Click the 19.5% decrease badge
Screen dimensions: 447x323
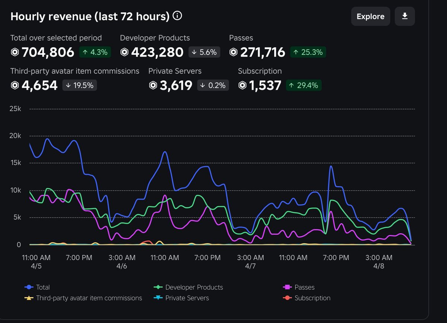(79, 85)
